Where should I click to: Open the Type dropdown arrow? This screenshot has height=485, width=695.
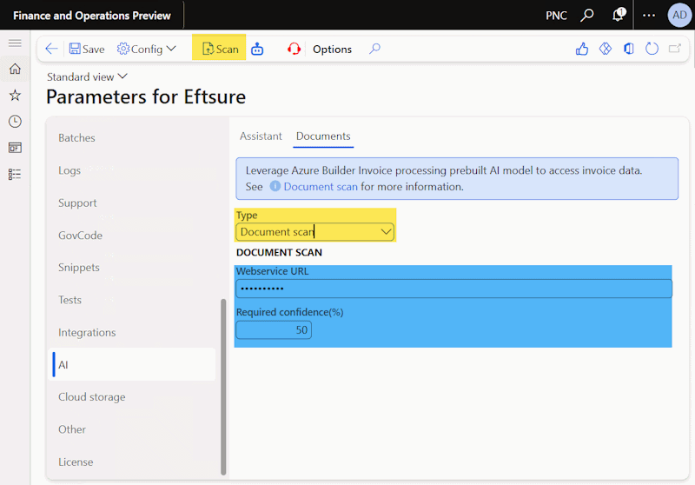pos(386,232)
